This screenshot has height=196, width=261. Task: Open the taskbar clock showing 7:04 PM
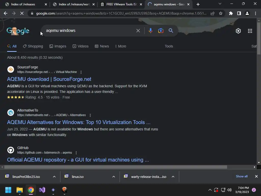click(x=242, y=190)
